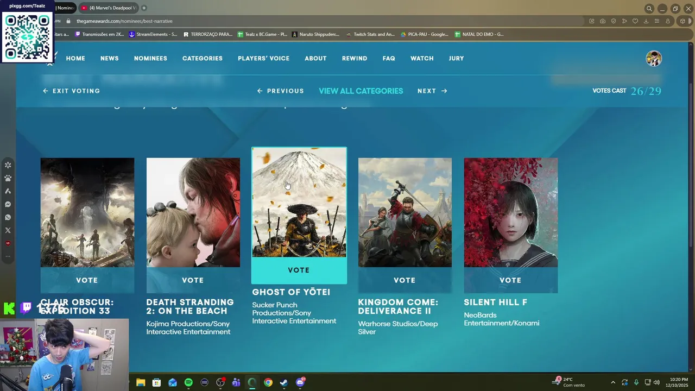
Task: Open the Twitch Stats bookmark
Action: click(370, 34)
